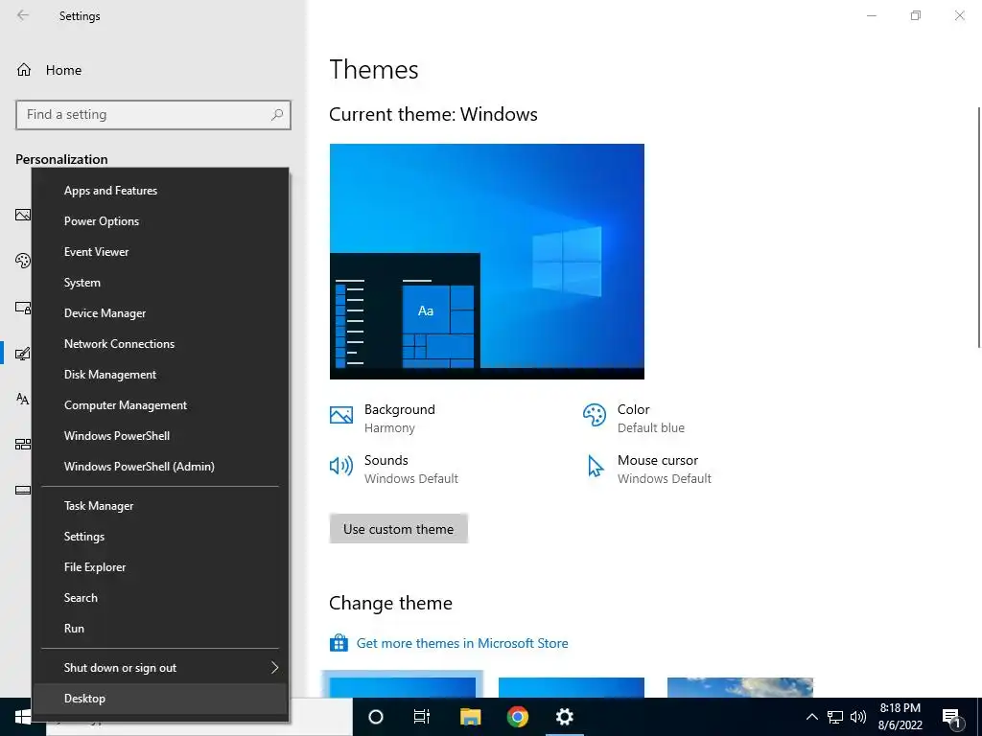Image resolution: width=982 pixels, height=736 pixels.
Task: Open Taskbar sidebar icon
Action: [x=23, y=490]
